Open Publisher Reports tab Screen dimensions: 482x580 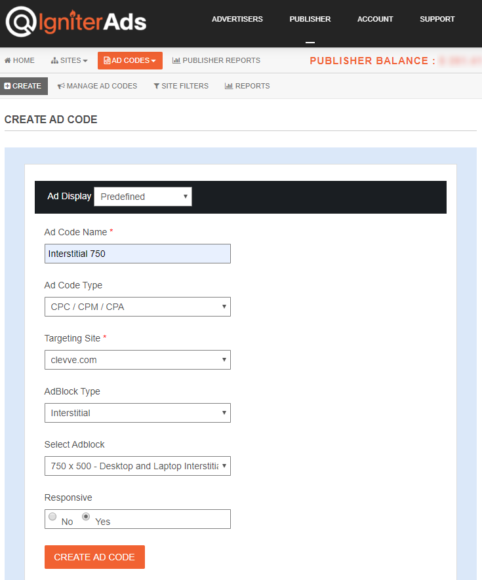coord(216,60)
